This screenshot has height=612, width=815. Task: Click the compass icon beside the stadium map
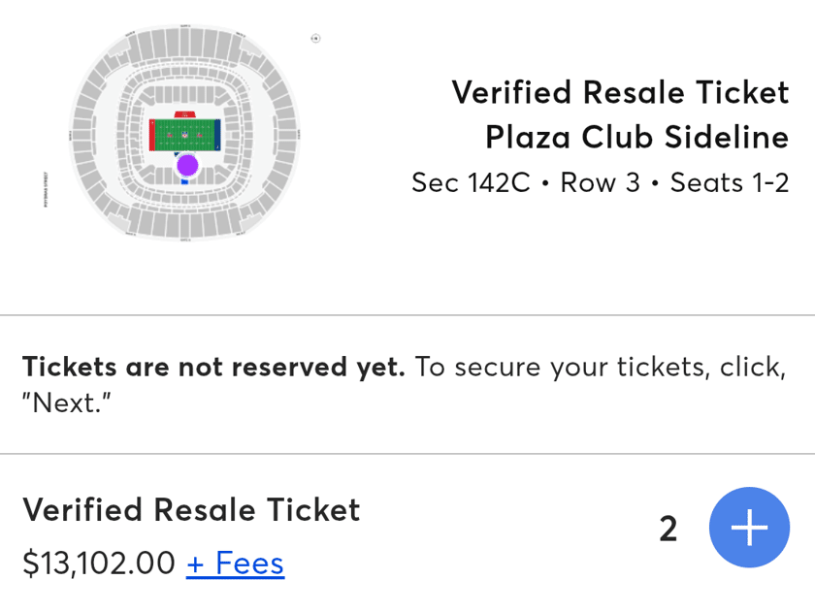[315, 38]
